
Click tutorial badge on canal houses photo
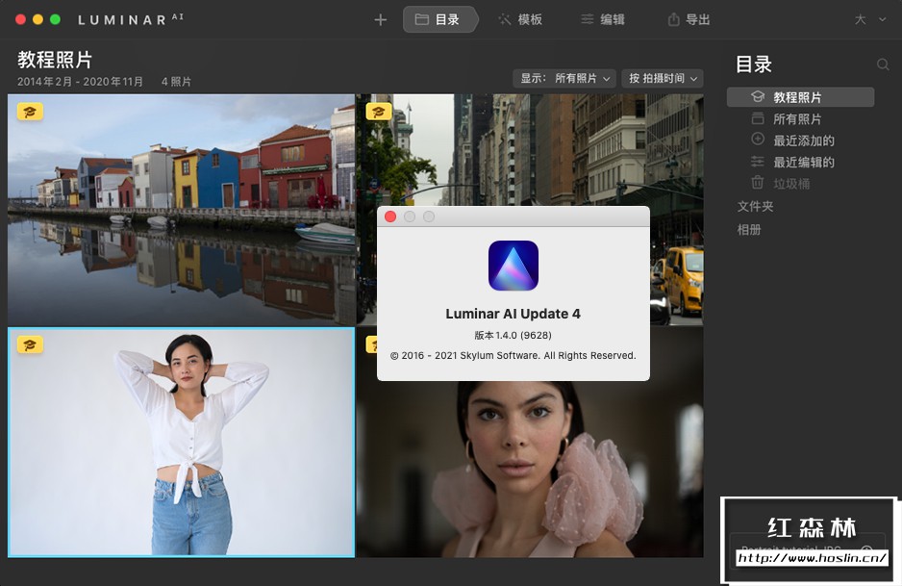pyautogui.click(x=30, y=112)
